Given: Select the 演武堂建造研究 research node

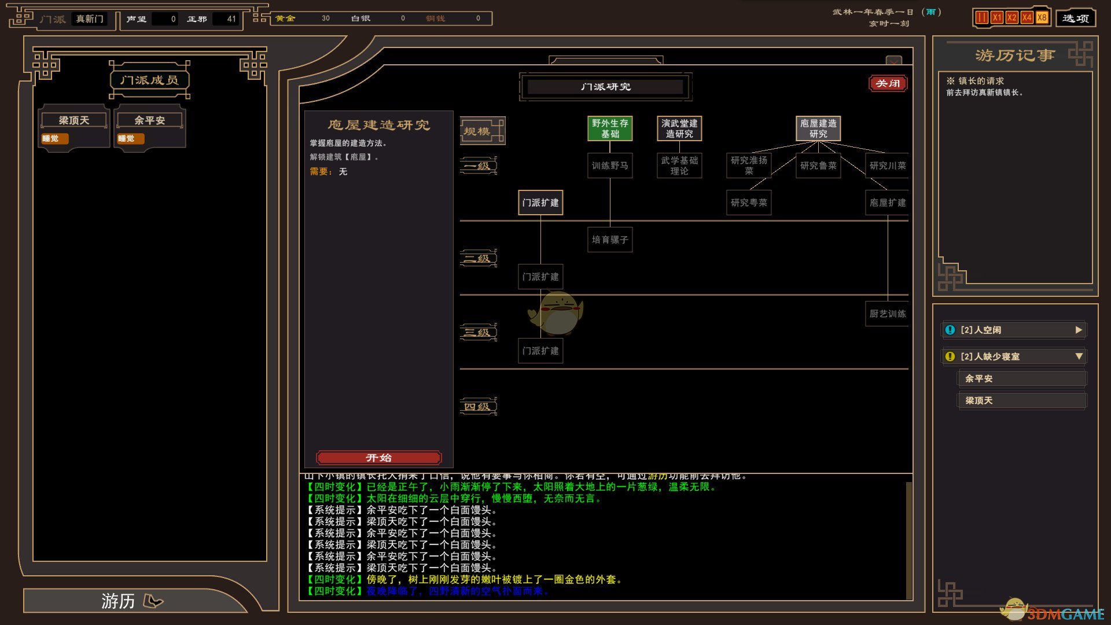Looking at the screenshot, I should tap(679, 128).
